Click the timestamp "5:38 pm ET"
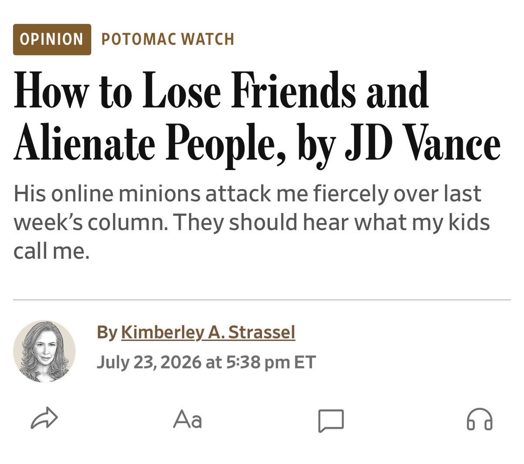This screenshot has height=464, width=524. (271, 362)
